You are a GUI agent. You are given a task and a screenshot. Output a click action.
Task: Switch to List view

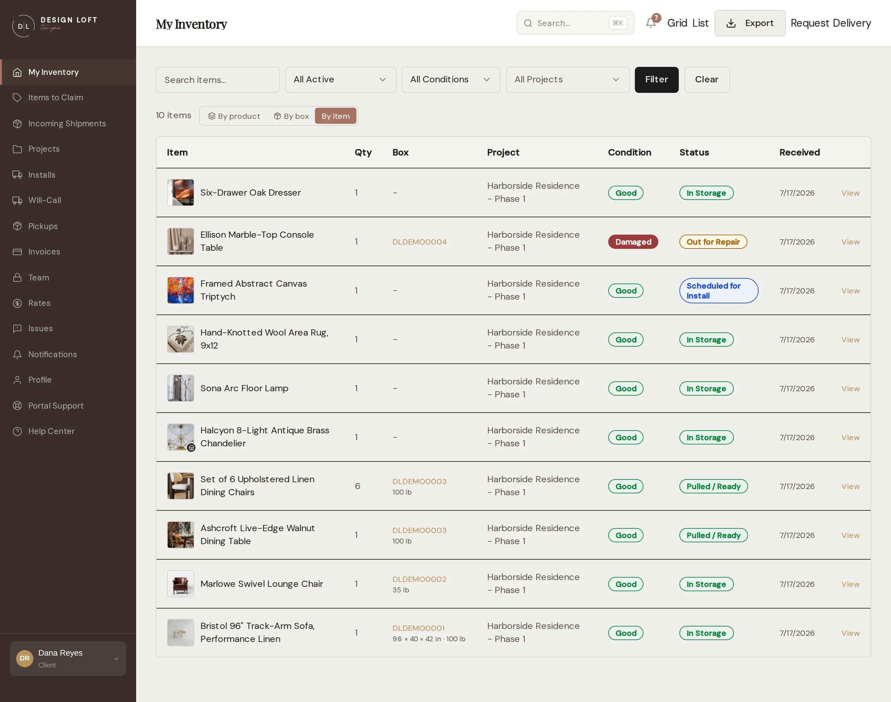(x=700, y=23)
